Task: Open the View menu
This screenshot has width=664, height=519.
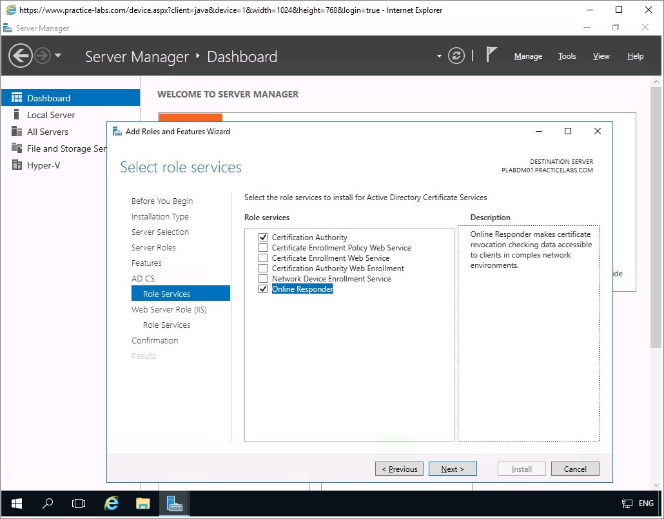Action: [601, 56]
